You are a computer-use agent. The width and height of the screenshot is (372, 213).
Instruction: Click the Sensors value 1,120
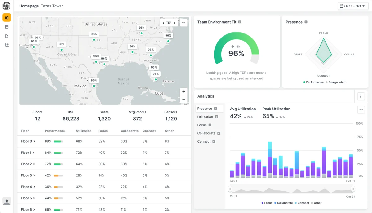click(171, 119)
